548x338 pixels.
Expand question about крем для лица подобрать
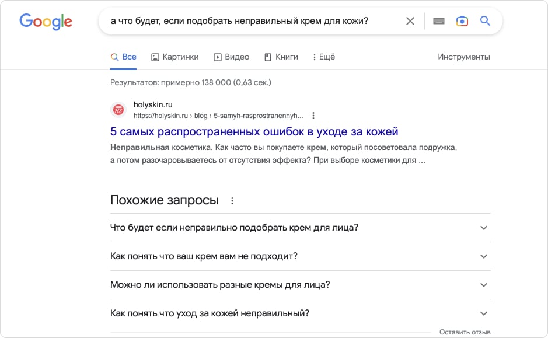tap(483, 228)
